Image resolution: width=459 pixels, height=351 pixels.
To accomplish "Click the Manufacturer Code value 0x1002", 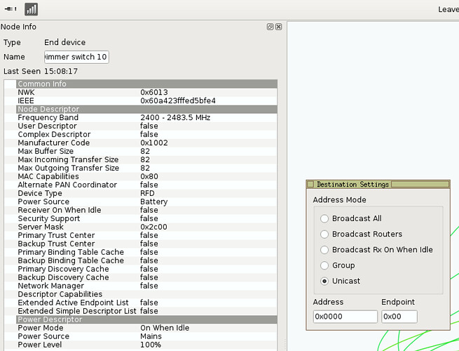I will pos(154,143).
